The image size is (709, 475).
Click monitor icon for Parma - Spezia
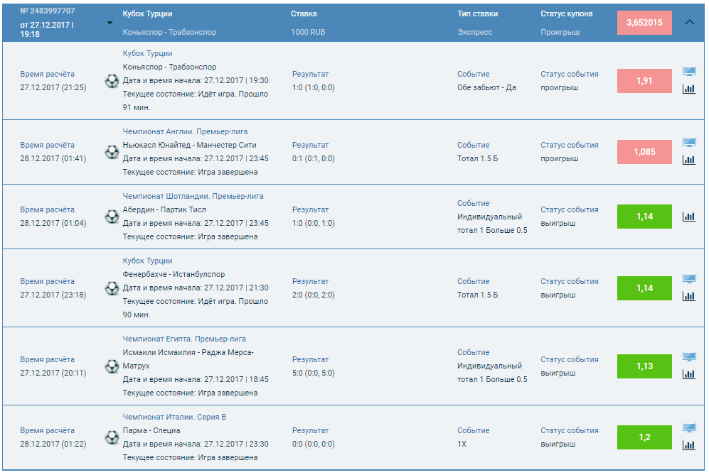(x=688, y=428)
